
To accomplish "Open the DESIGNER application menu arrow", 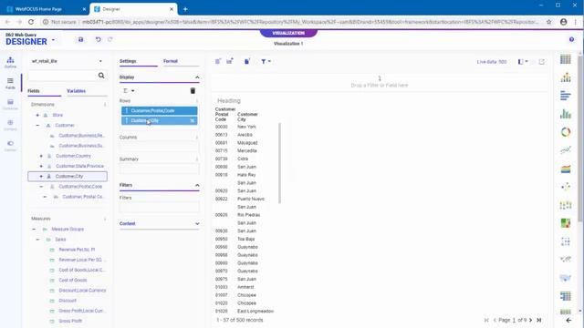I will (x=53, y=40).
